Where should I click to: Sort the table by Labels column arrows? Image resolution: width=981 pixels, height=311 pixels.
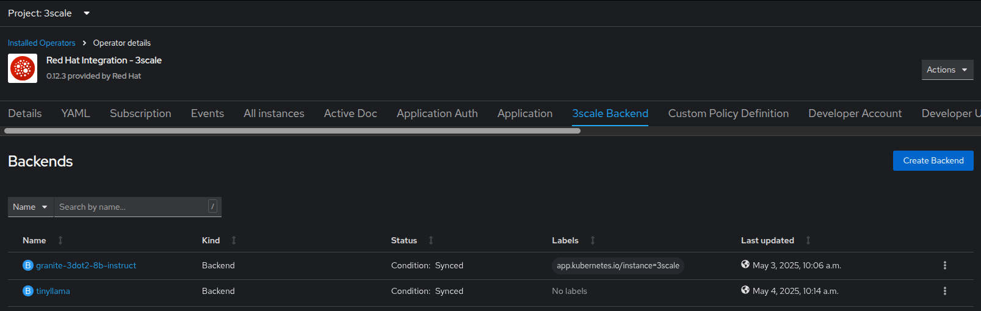pyautogui.click(x=593, y=240)
